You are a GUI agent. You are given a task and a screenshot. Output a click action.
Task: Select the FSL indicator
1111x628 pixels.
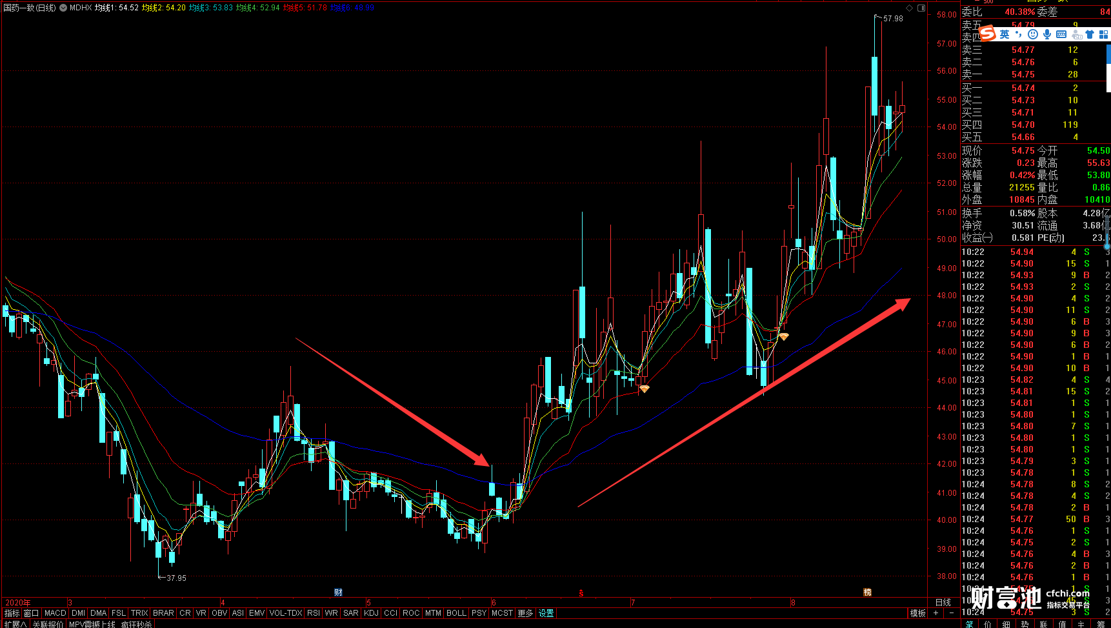[x=118, y=613]
